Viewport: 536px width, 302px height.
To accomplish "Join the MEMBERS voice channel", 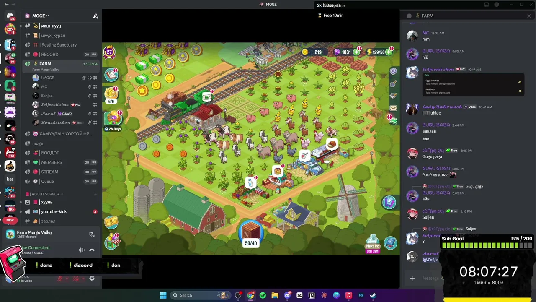I will (x=61, y=162).
